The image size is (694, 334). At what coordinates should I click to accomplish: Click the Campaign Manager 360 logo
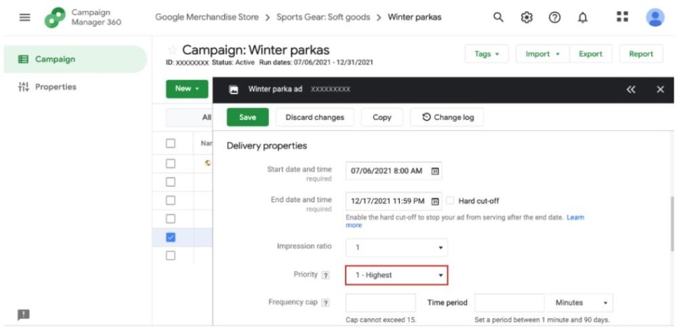[x=55, y=18]
